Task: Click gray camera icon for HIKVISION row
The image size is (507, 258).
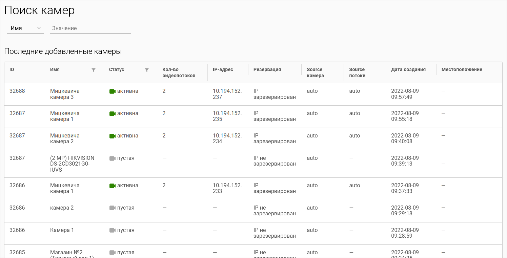Action: click(x=113, y=158)
